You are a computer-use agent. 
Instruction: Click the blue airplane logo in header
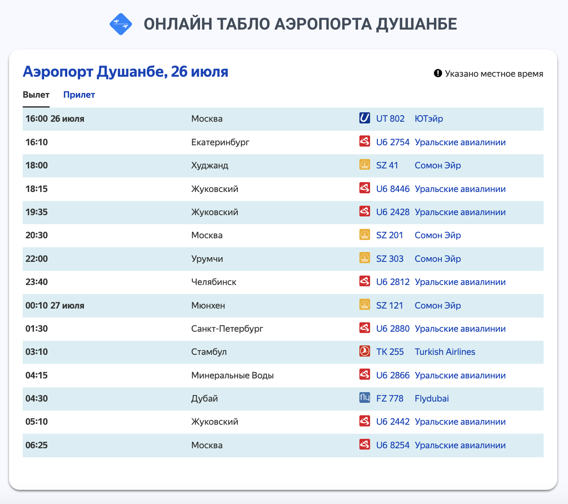(121, 24)
